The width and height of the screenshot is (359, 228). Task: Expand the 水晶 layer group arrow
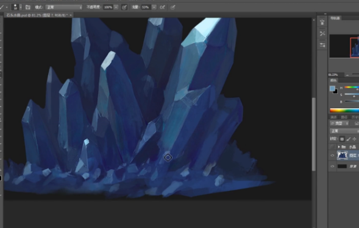[339, 147]
